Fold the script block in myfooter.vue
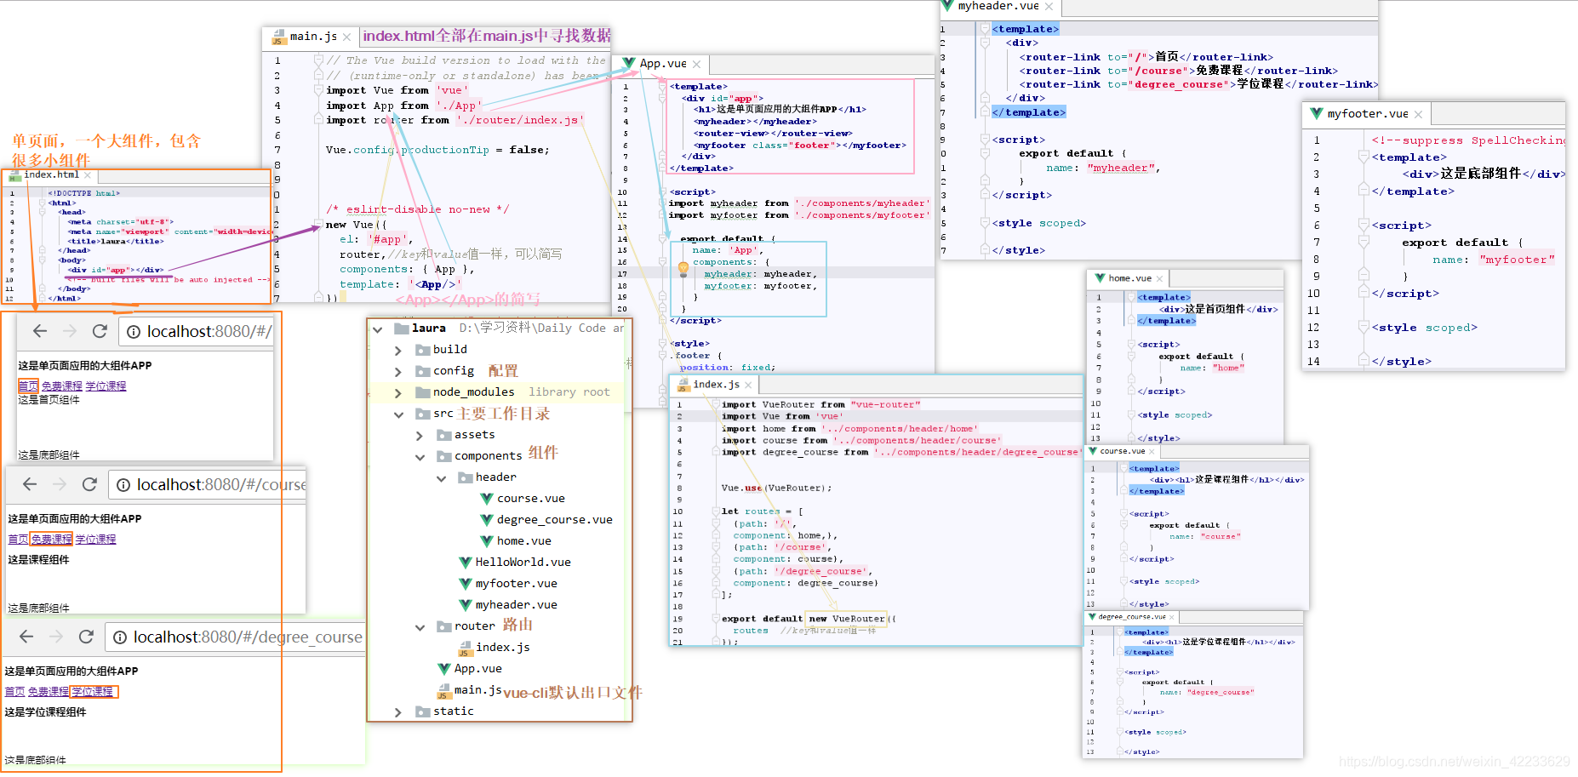Image resolution: width=1578 pixels, height=777 pixels. pos(1363,226)
